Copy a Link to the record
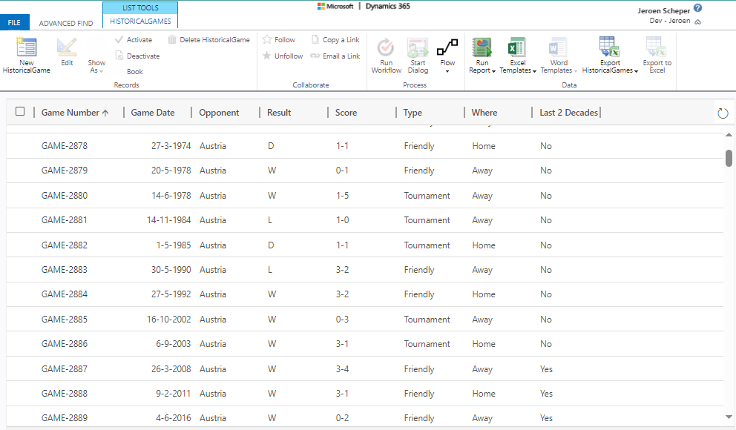 [x=335, y=40]
